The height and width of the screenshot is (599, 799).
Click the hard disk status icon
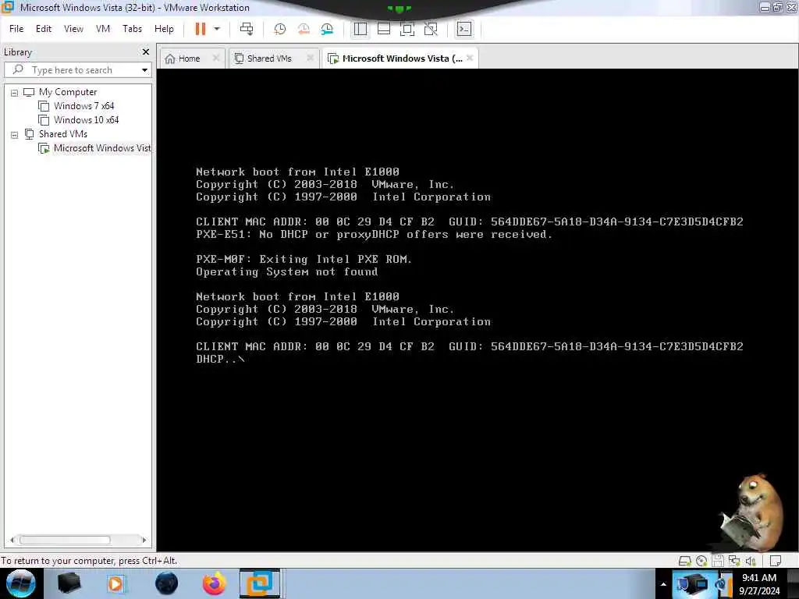pyautogui.click(x=685, y=562)
